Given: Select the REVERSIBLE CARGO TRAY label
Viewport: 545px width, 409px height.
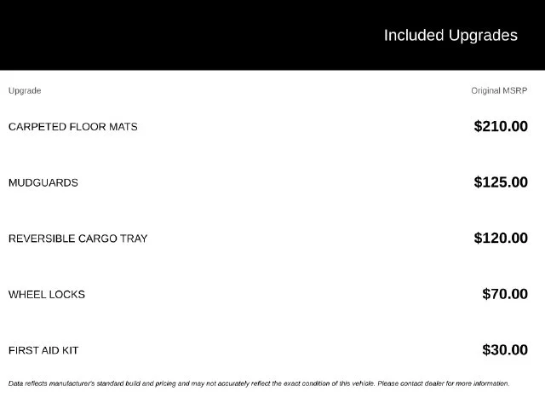Looking at the screenshot, I should point(77,239).
